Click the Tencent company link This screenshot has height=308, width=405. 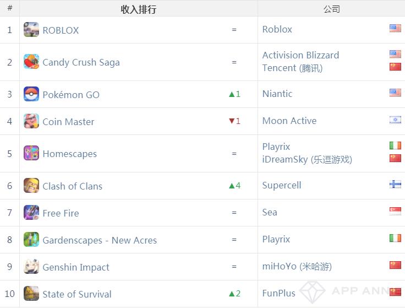pos(292,68)
